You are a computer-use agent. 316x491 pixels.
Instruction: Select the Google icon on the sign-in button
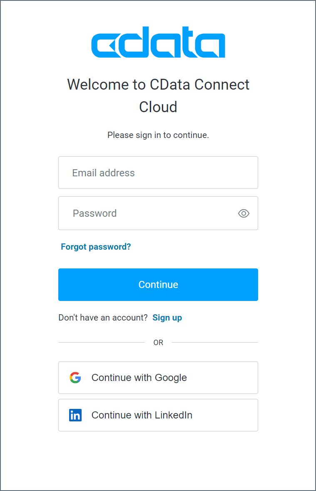[75, 377]
